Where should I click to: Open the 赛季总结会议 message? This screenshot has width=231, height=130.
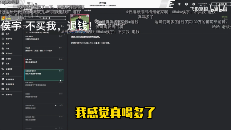44,109
